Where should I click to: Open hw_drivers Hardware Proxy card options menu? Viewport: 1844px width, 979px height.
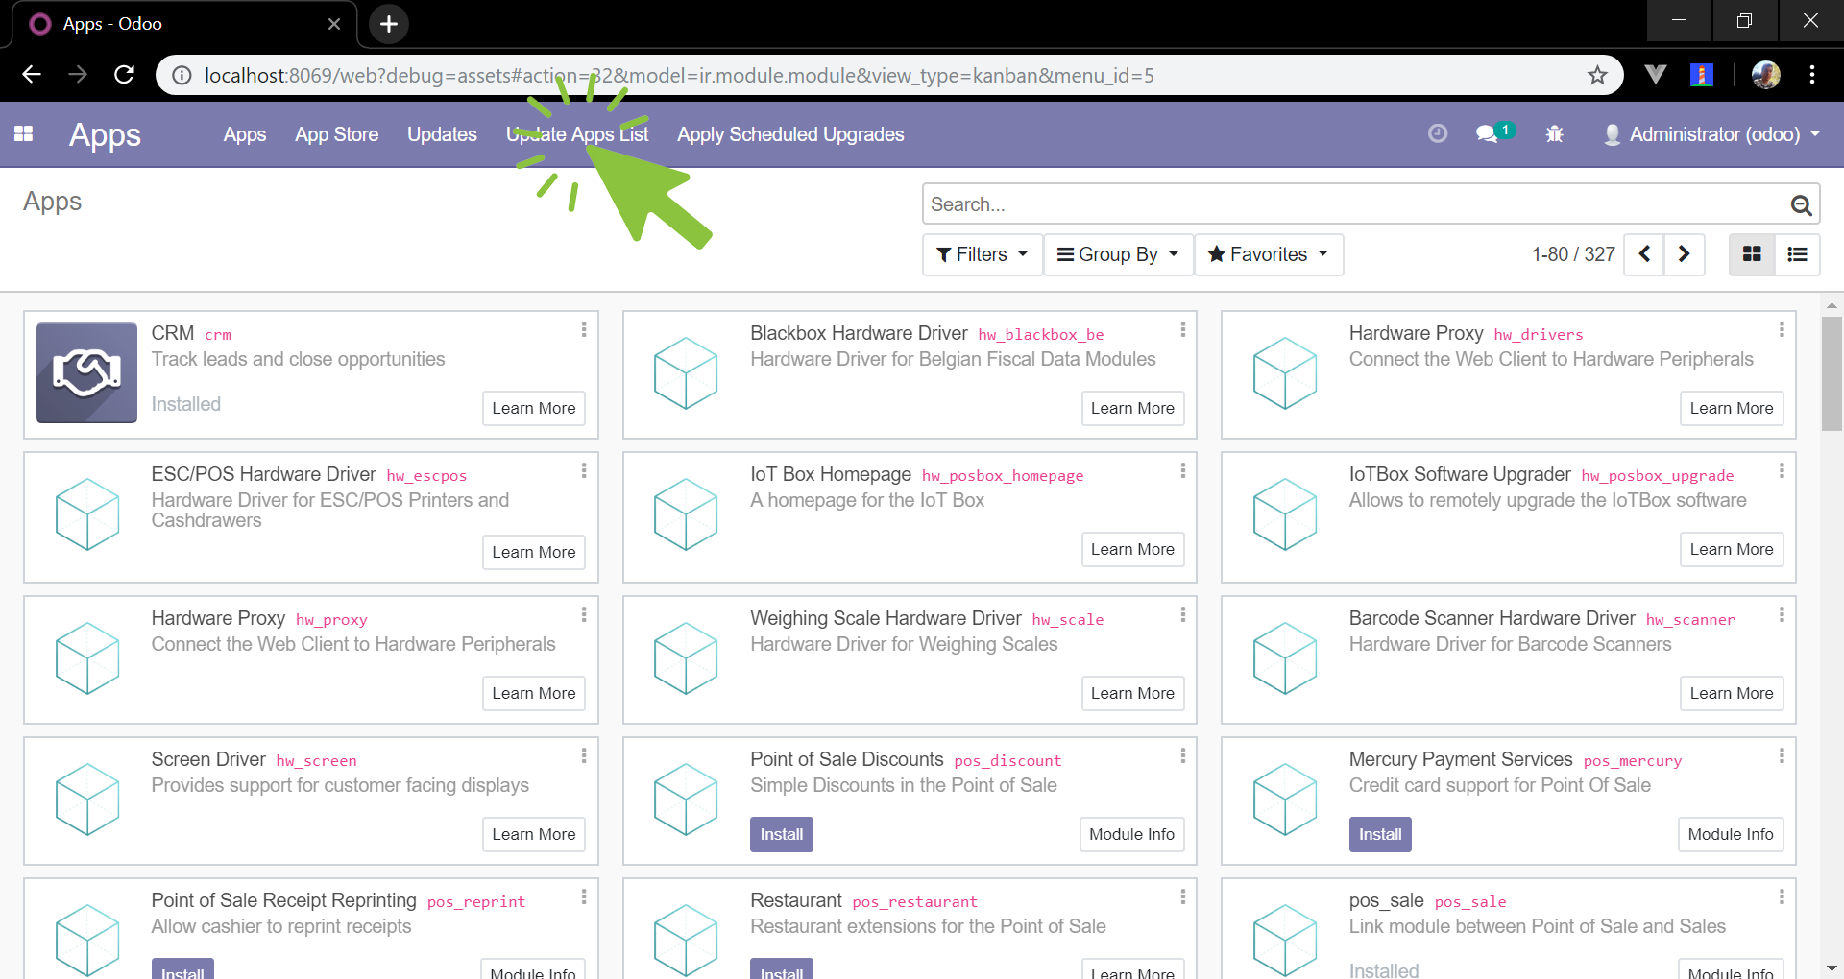1782,330
